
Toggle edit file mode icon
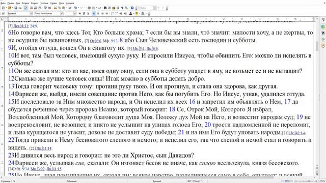click(x=26, y=8)
